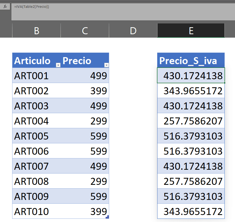Click the Articulo header text
Image resolution: width=235 pixels, height=222 pixels.
coord(32,61)
